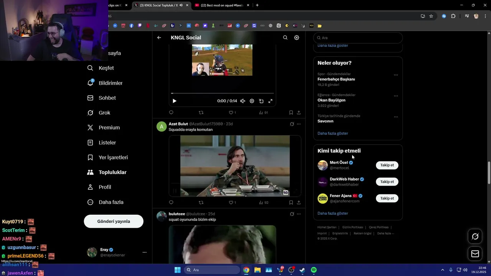Click the Gönderi yayınla button
This screenshot has height=276, width=491.
click(x=114, y=221)
